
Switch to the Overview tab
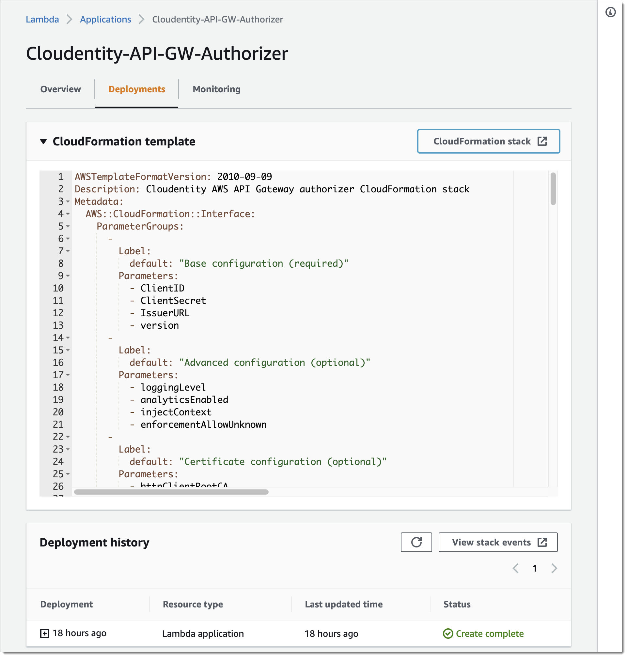coord(60,89)
